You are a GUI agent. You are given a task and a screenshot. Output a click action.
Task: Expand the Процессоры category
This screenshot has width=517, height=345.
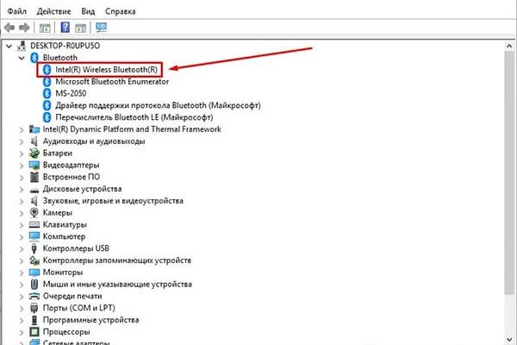(22, 332)
